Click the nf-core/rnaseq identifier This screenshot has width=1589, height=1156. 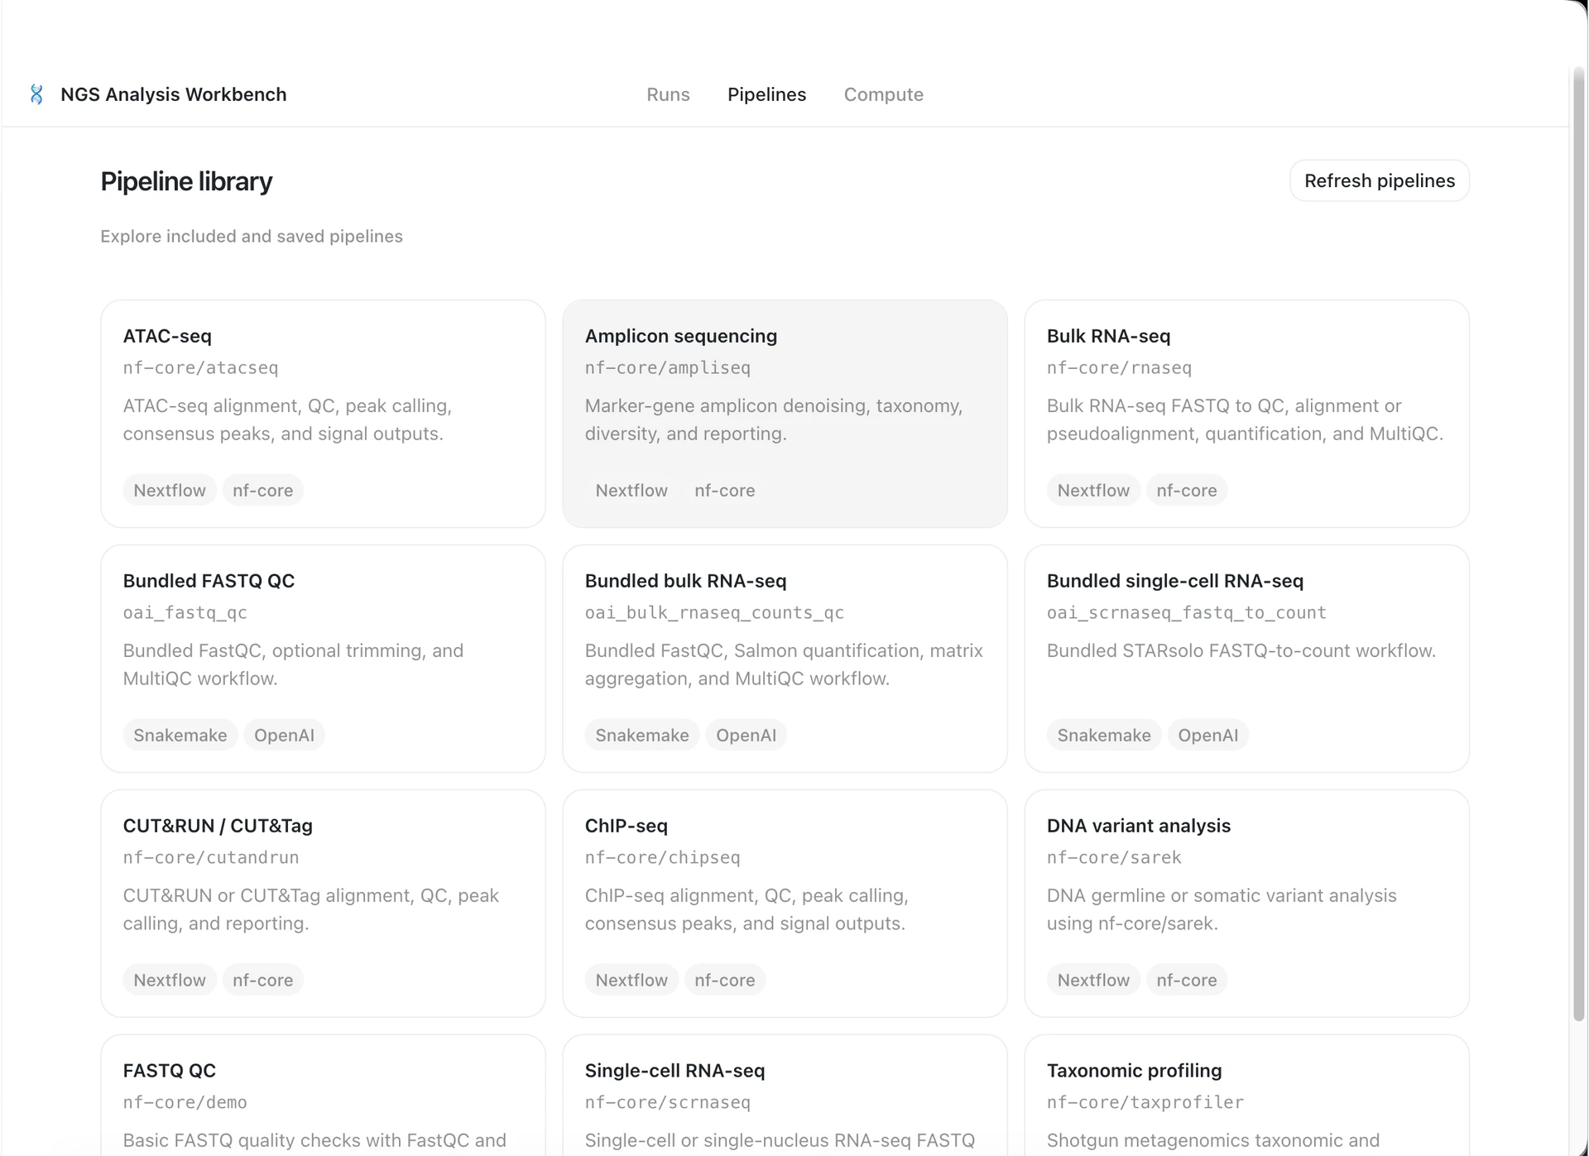1119,367
